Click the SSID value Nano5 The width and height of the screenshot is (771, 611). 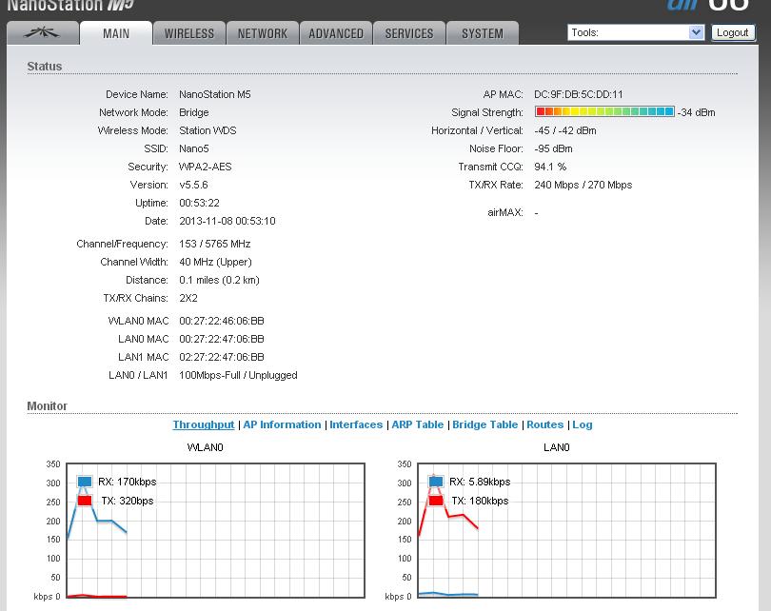(194, 148)
